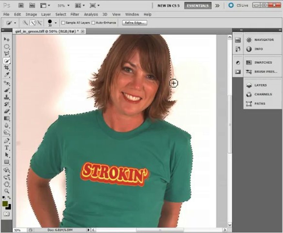This screenshot has width=283, height=233.
Task: Open the History panel icon in dock
Action: coord(238,49)
